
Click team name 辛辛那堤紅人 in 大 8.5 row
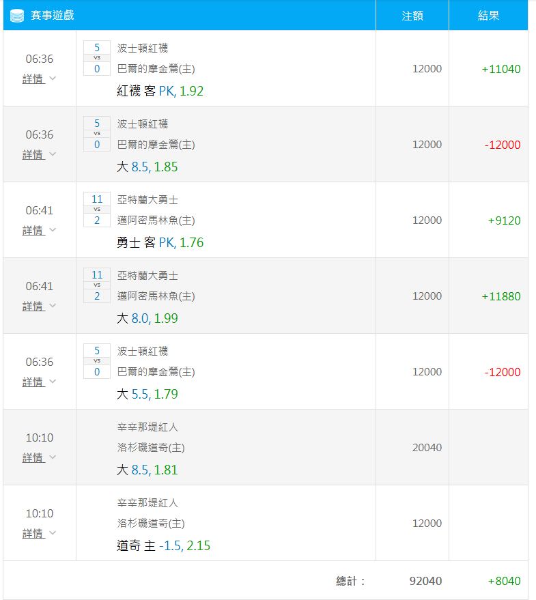coord(147,427)
